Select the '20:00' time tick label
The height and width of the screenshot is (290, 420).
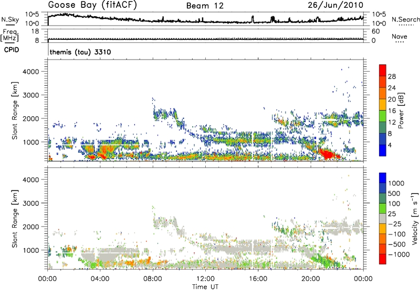pyautogui.click(x=311, y=279)
